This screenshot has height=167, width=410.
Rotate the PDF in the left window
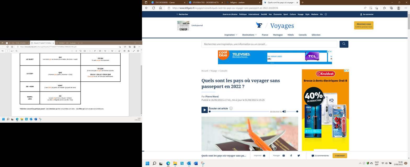[x=80, y=51]
